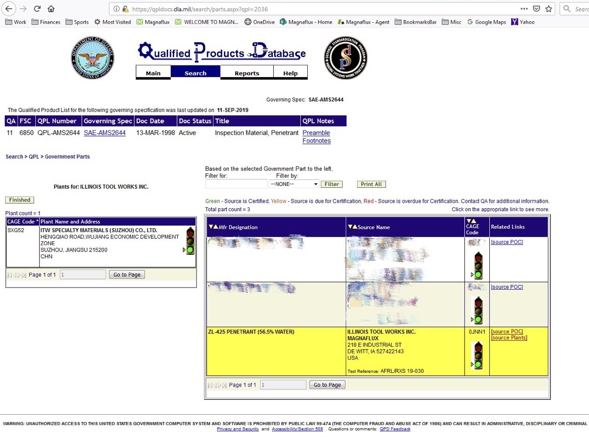Open source POC link in ZL-425 row
The height and width of the screenshot is (437, 589).
point(507,331)
